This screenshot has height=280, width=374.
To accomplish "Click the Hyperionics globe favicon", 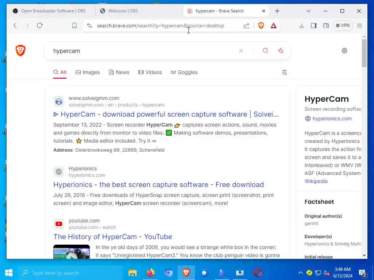I will (x=59, y=172).
